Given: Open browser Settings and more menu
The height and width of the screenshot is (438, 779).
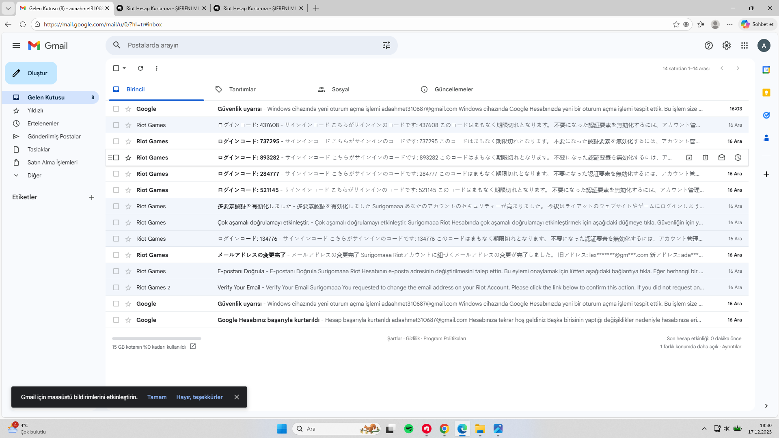Looking at the screenshot, I should pyautogui.click(x=730, y=24).
